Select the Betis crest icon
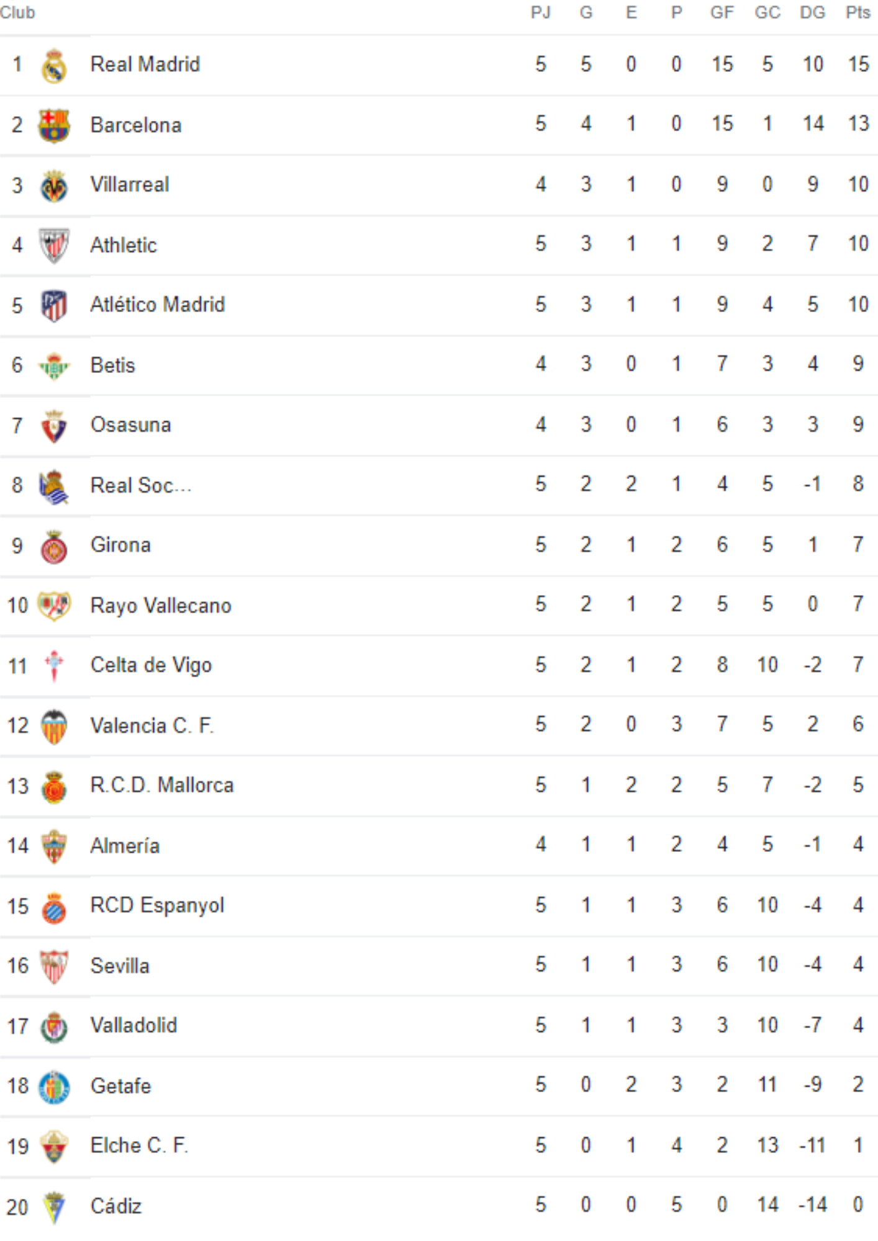The width and height of the screenshot is (878, 1241). [x=54, y=366]
